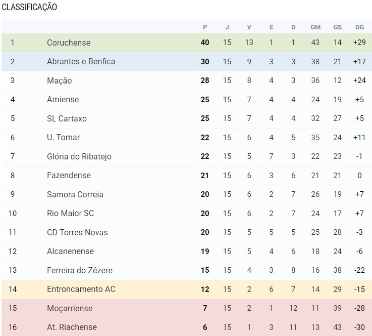The width and height of the screenshot is (372, 336).
Task: Select Alcanenense in the table
Action: pyautogui.click(x=70, y=251)
